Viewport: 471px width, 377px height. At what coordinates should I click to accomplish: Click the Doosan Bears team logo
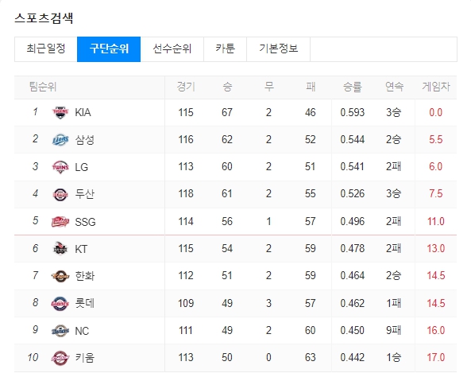[60, 194]
